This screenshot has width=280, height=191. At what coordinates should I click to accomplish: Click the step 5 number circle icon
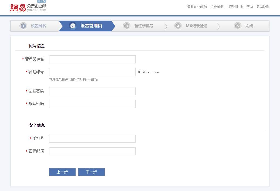click(x=238, y=26)
